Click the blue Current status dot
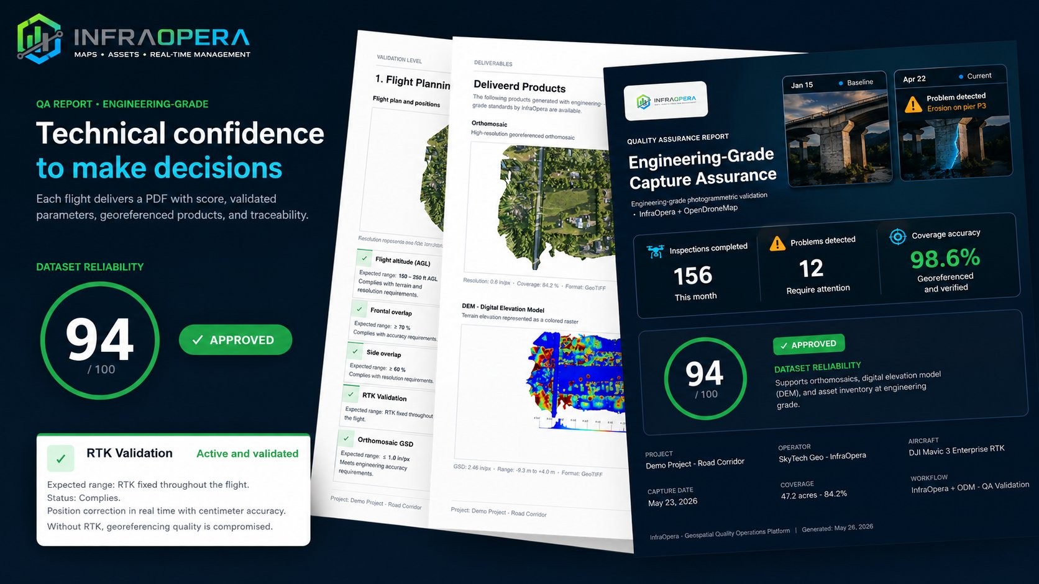Image resolution: width=1039 pixels, height=584 pixels. 961,76
